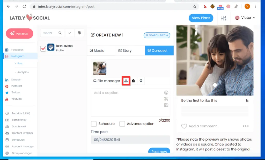
Task: Bookmark this page with the star icon
Action: click(x=195, y=6)
